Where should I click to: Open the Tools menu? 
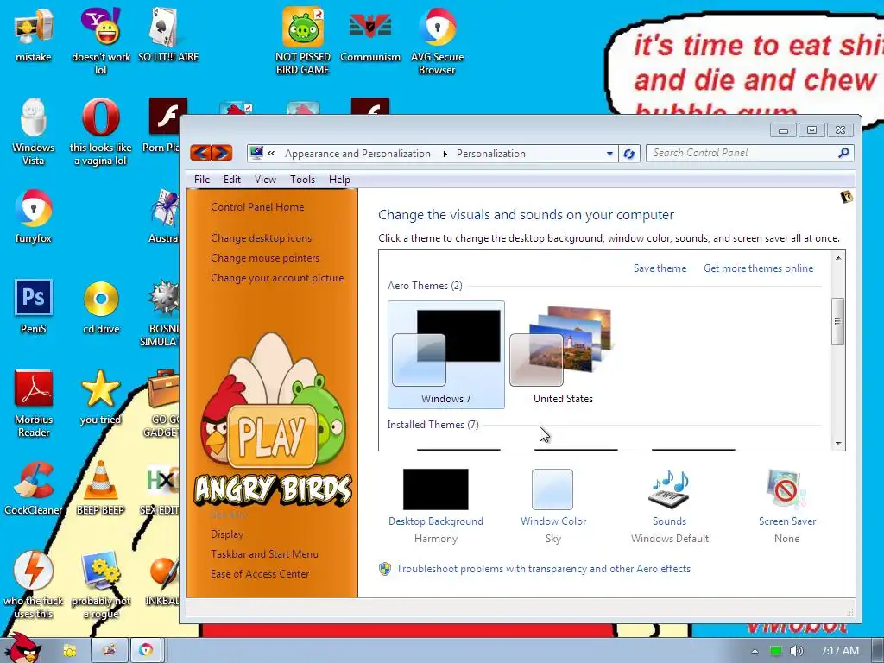point(302,180)
